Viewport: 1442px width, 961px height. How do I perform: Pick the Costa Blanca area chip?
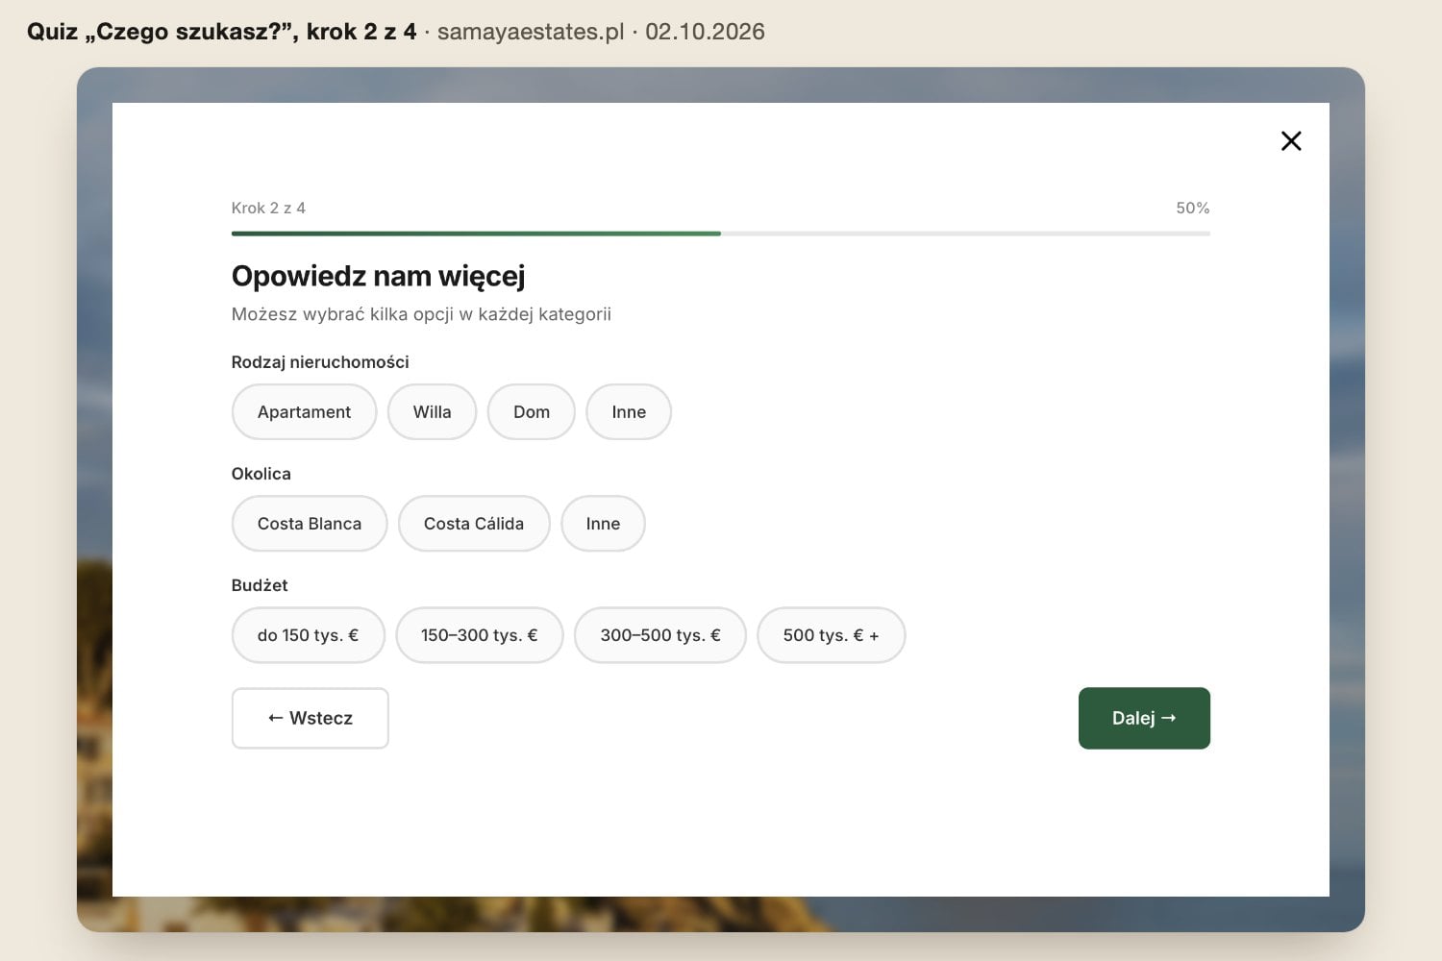pyautogui.click(x=310, y=524)
